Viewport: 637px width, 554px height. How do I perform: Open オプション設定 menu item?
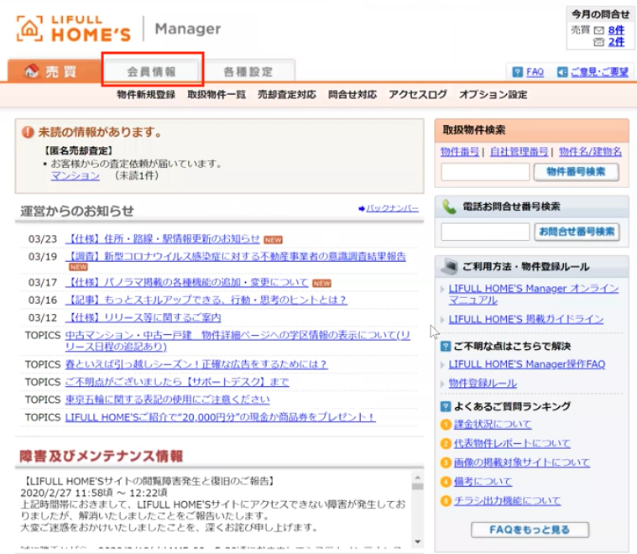pos(493,94)
